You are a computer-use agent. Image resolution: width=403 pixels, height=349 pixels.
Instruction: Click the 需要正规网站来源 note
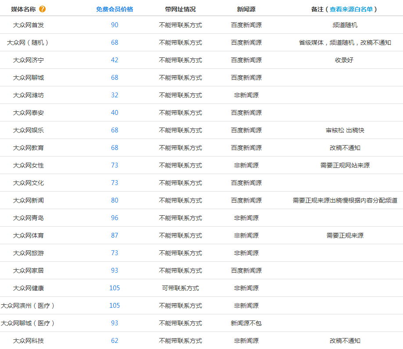coord(345,165)
